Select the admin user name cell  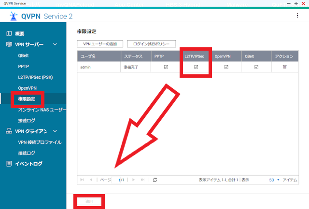[x=99, y=67]
